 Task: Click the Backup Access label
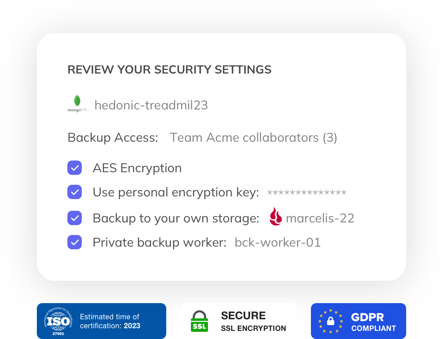[113, 138]
